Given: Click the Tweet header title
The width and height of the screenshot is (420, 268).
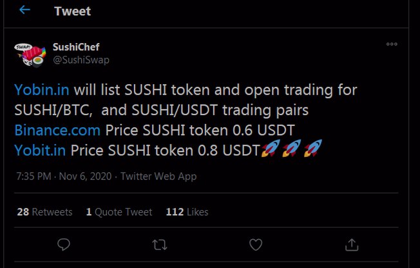Looking at the screenshot, I should click(x=72, y=11).
